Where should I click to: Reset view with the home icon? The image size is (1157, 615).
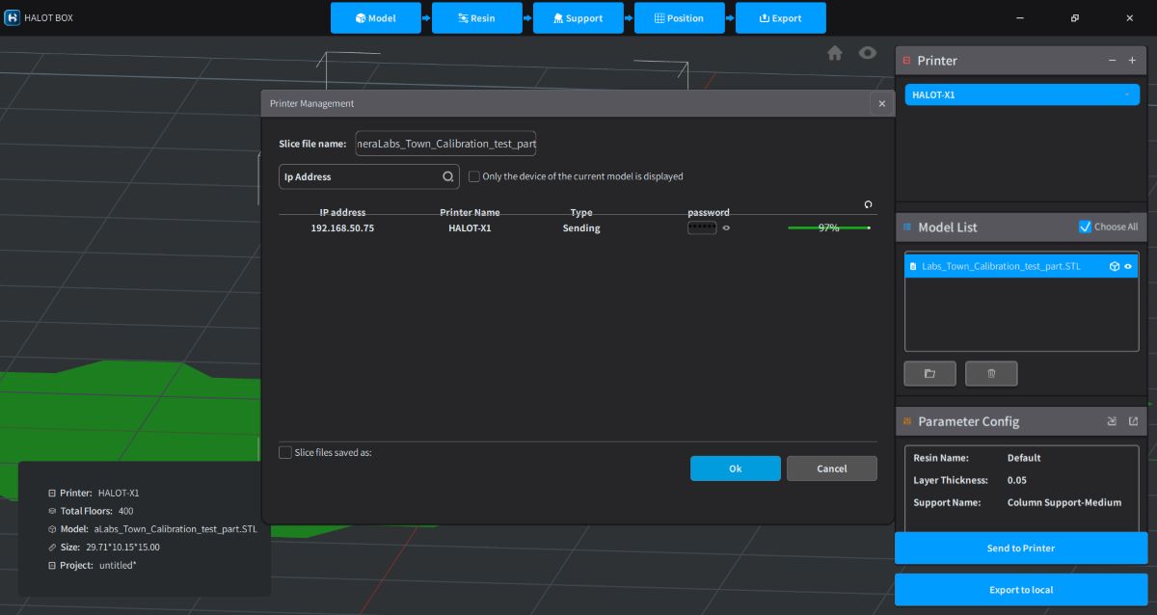pyautogui.click(x=835, y=53)
